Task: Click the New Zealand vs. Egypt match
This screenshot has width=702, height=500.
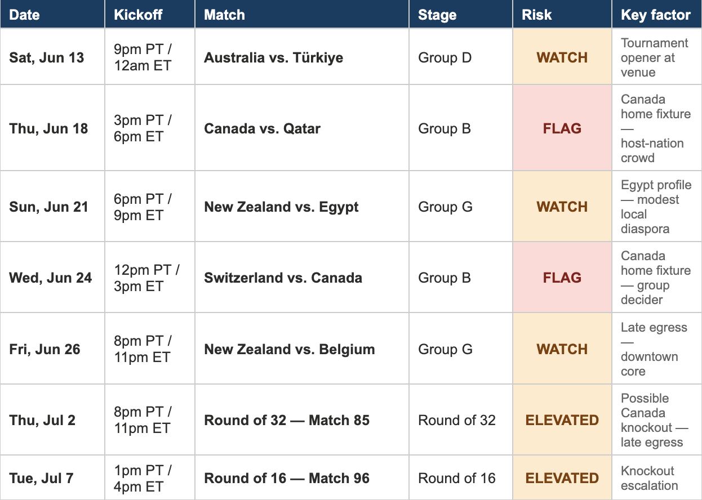Action: pyautogui.click(x=281, y=207)
